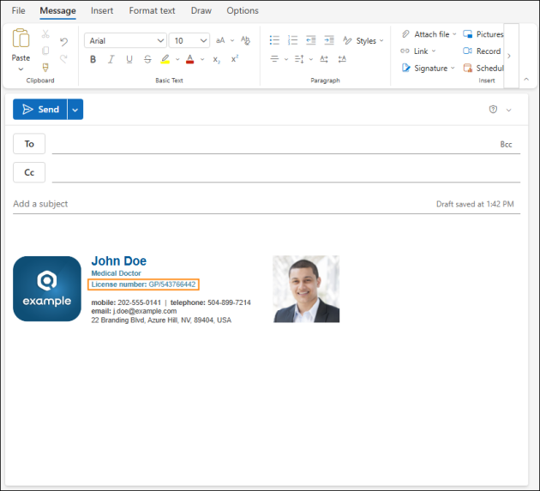Click the example company logo image
540x491 pixels.
click(47, 289)
